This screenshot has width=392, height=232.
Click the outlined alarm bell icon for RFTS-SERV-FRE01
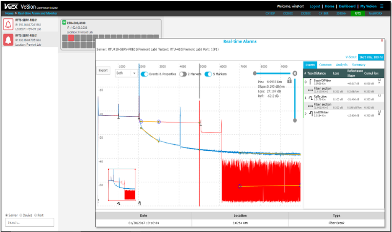tap(8, 24)
